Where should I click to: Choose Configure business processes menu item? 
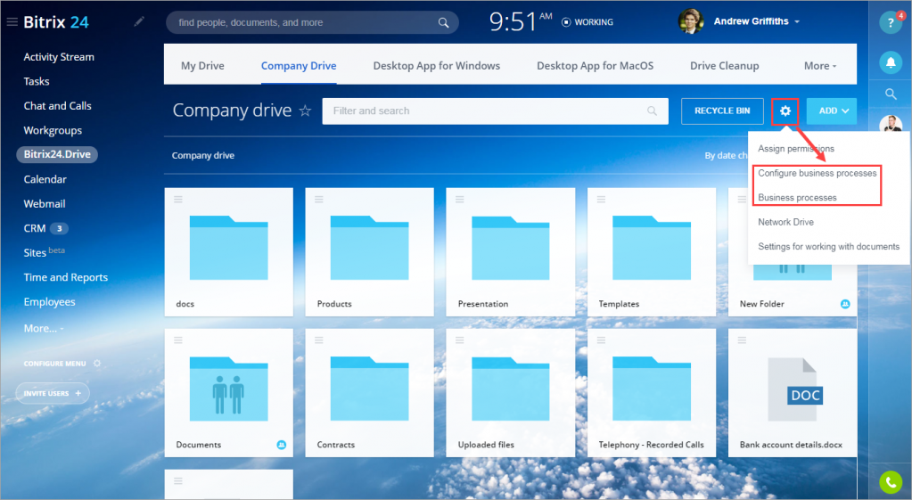(x=818, y=173)
